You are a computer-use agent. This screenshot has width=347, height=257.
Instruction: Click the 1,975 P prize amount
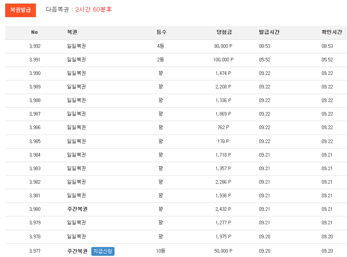(223, 237)
